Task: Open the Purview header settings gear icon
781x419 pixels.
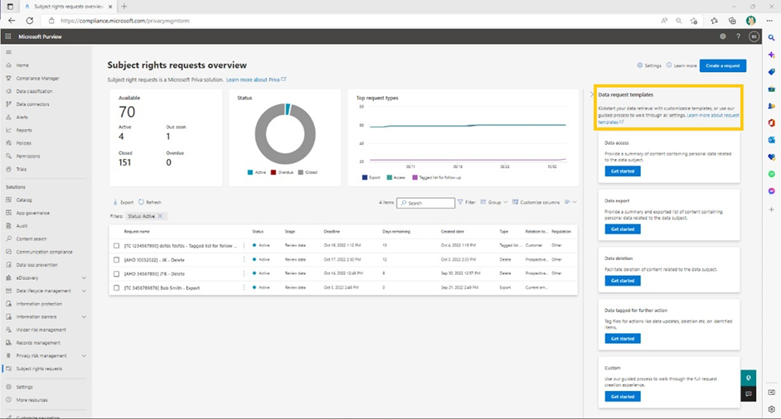Action: [723, 36]
